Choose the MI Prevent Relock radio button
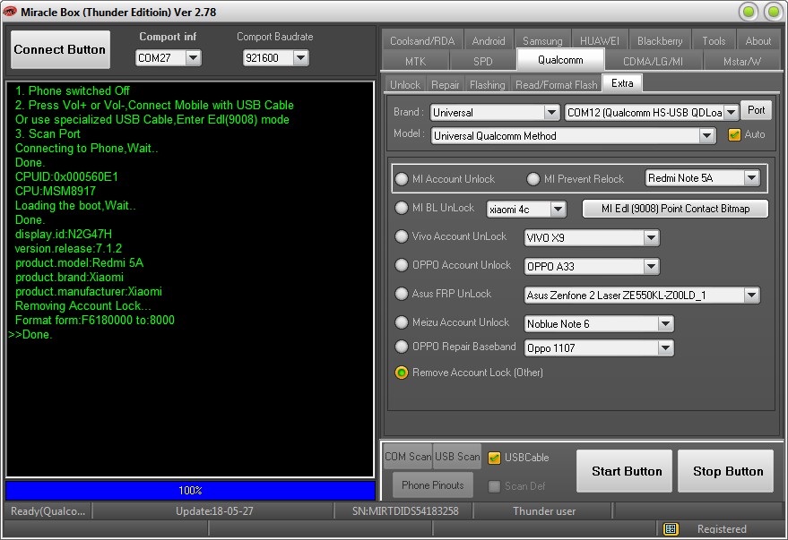Viewport: 788px width, 540px height. (533, 179)
